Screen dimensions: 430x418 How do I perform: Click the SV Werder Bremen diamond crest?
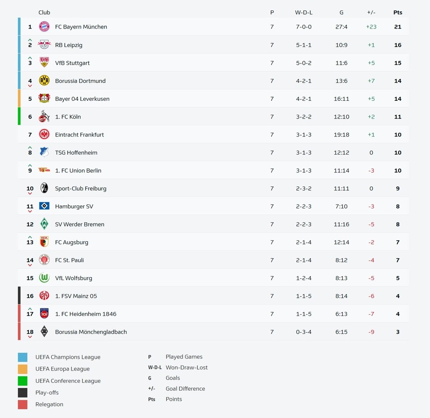click(44, 224)
